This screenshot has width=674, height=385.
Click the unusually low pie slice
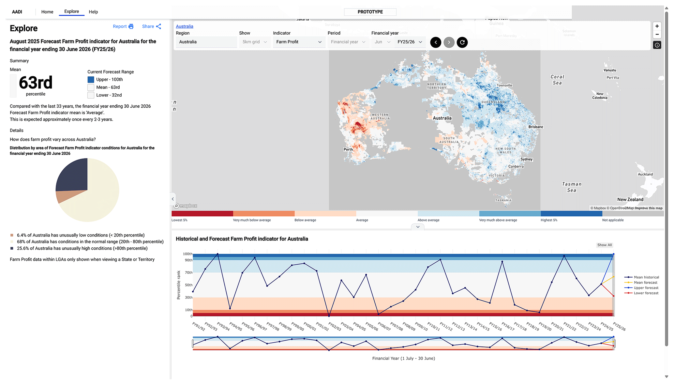point(65,196)
